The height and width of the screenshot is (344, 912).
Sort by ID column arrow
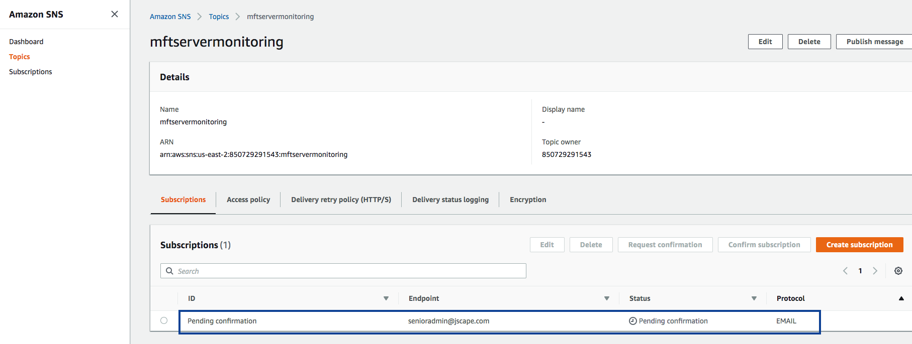point(386,298)
